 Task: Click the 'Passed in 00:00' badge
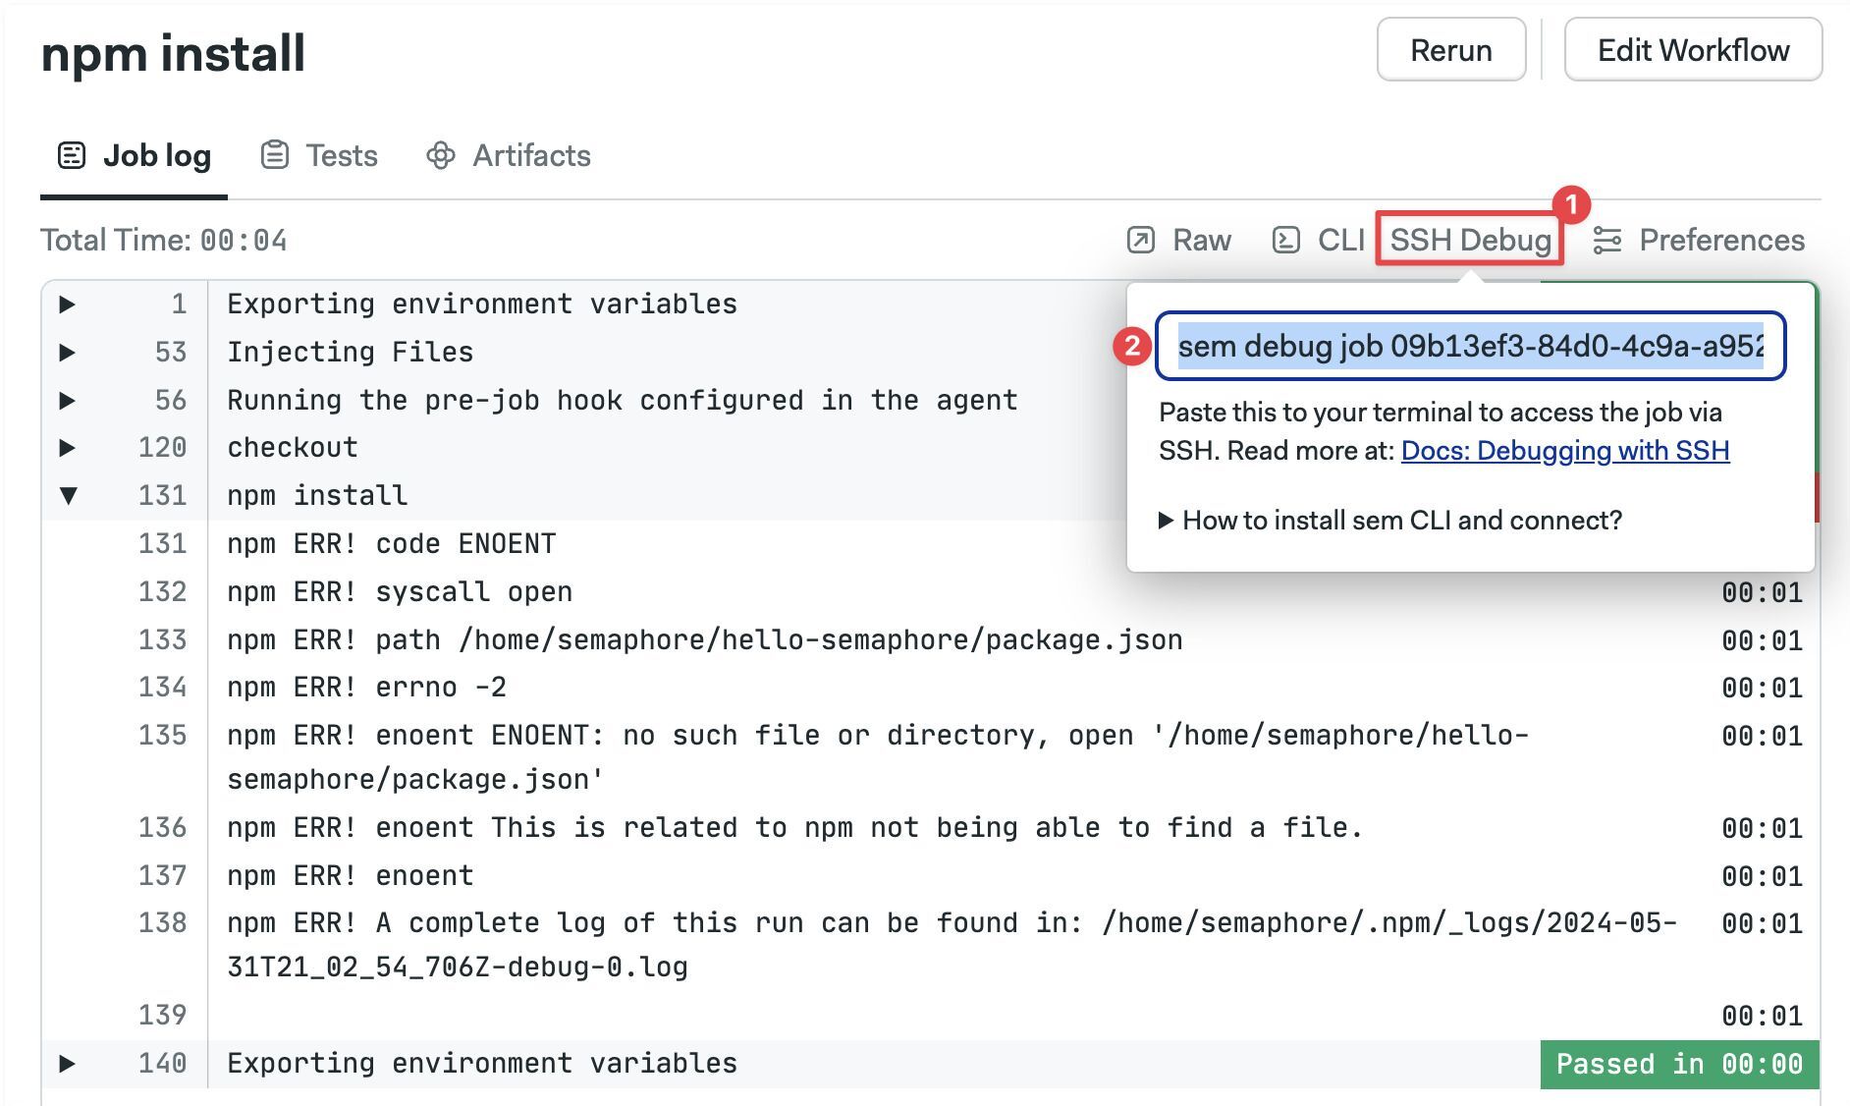1679,1065
